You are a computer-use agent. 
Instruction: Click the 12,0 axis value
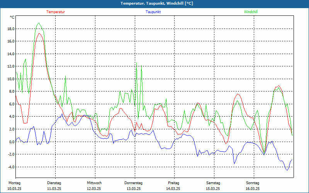coord(11,66)
